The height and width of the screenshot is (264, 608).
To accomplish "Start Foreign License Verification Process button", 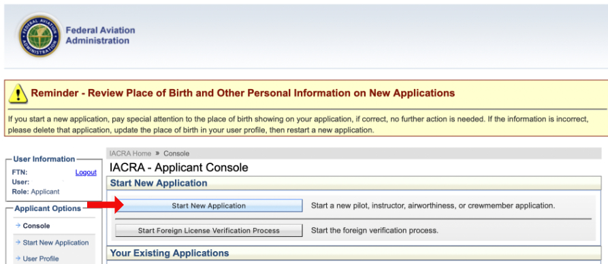I will tap(208, 231).
